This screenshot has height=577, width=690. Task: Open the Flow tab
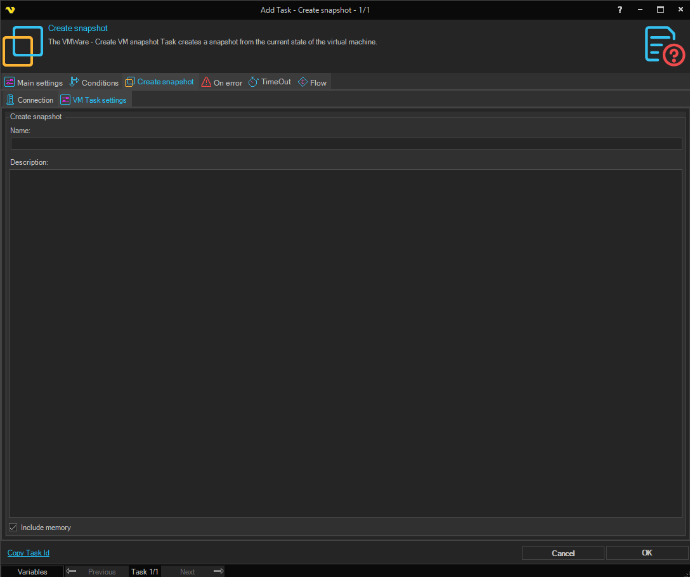(312, 83)
